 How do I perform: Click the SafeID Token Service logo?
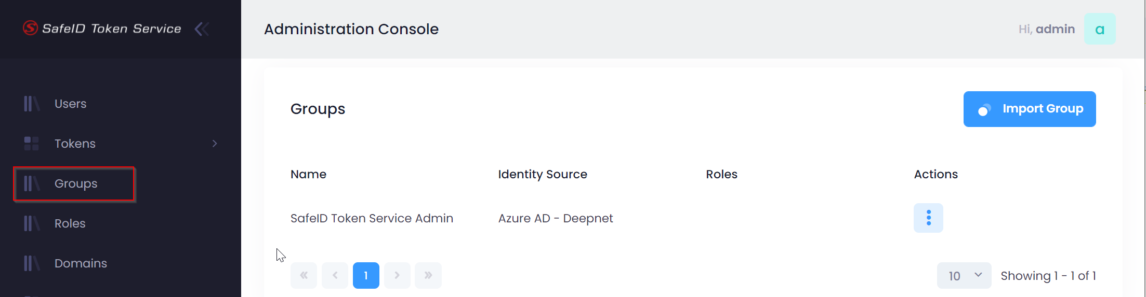(102, 29)
